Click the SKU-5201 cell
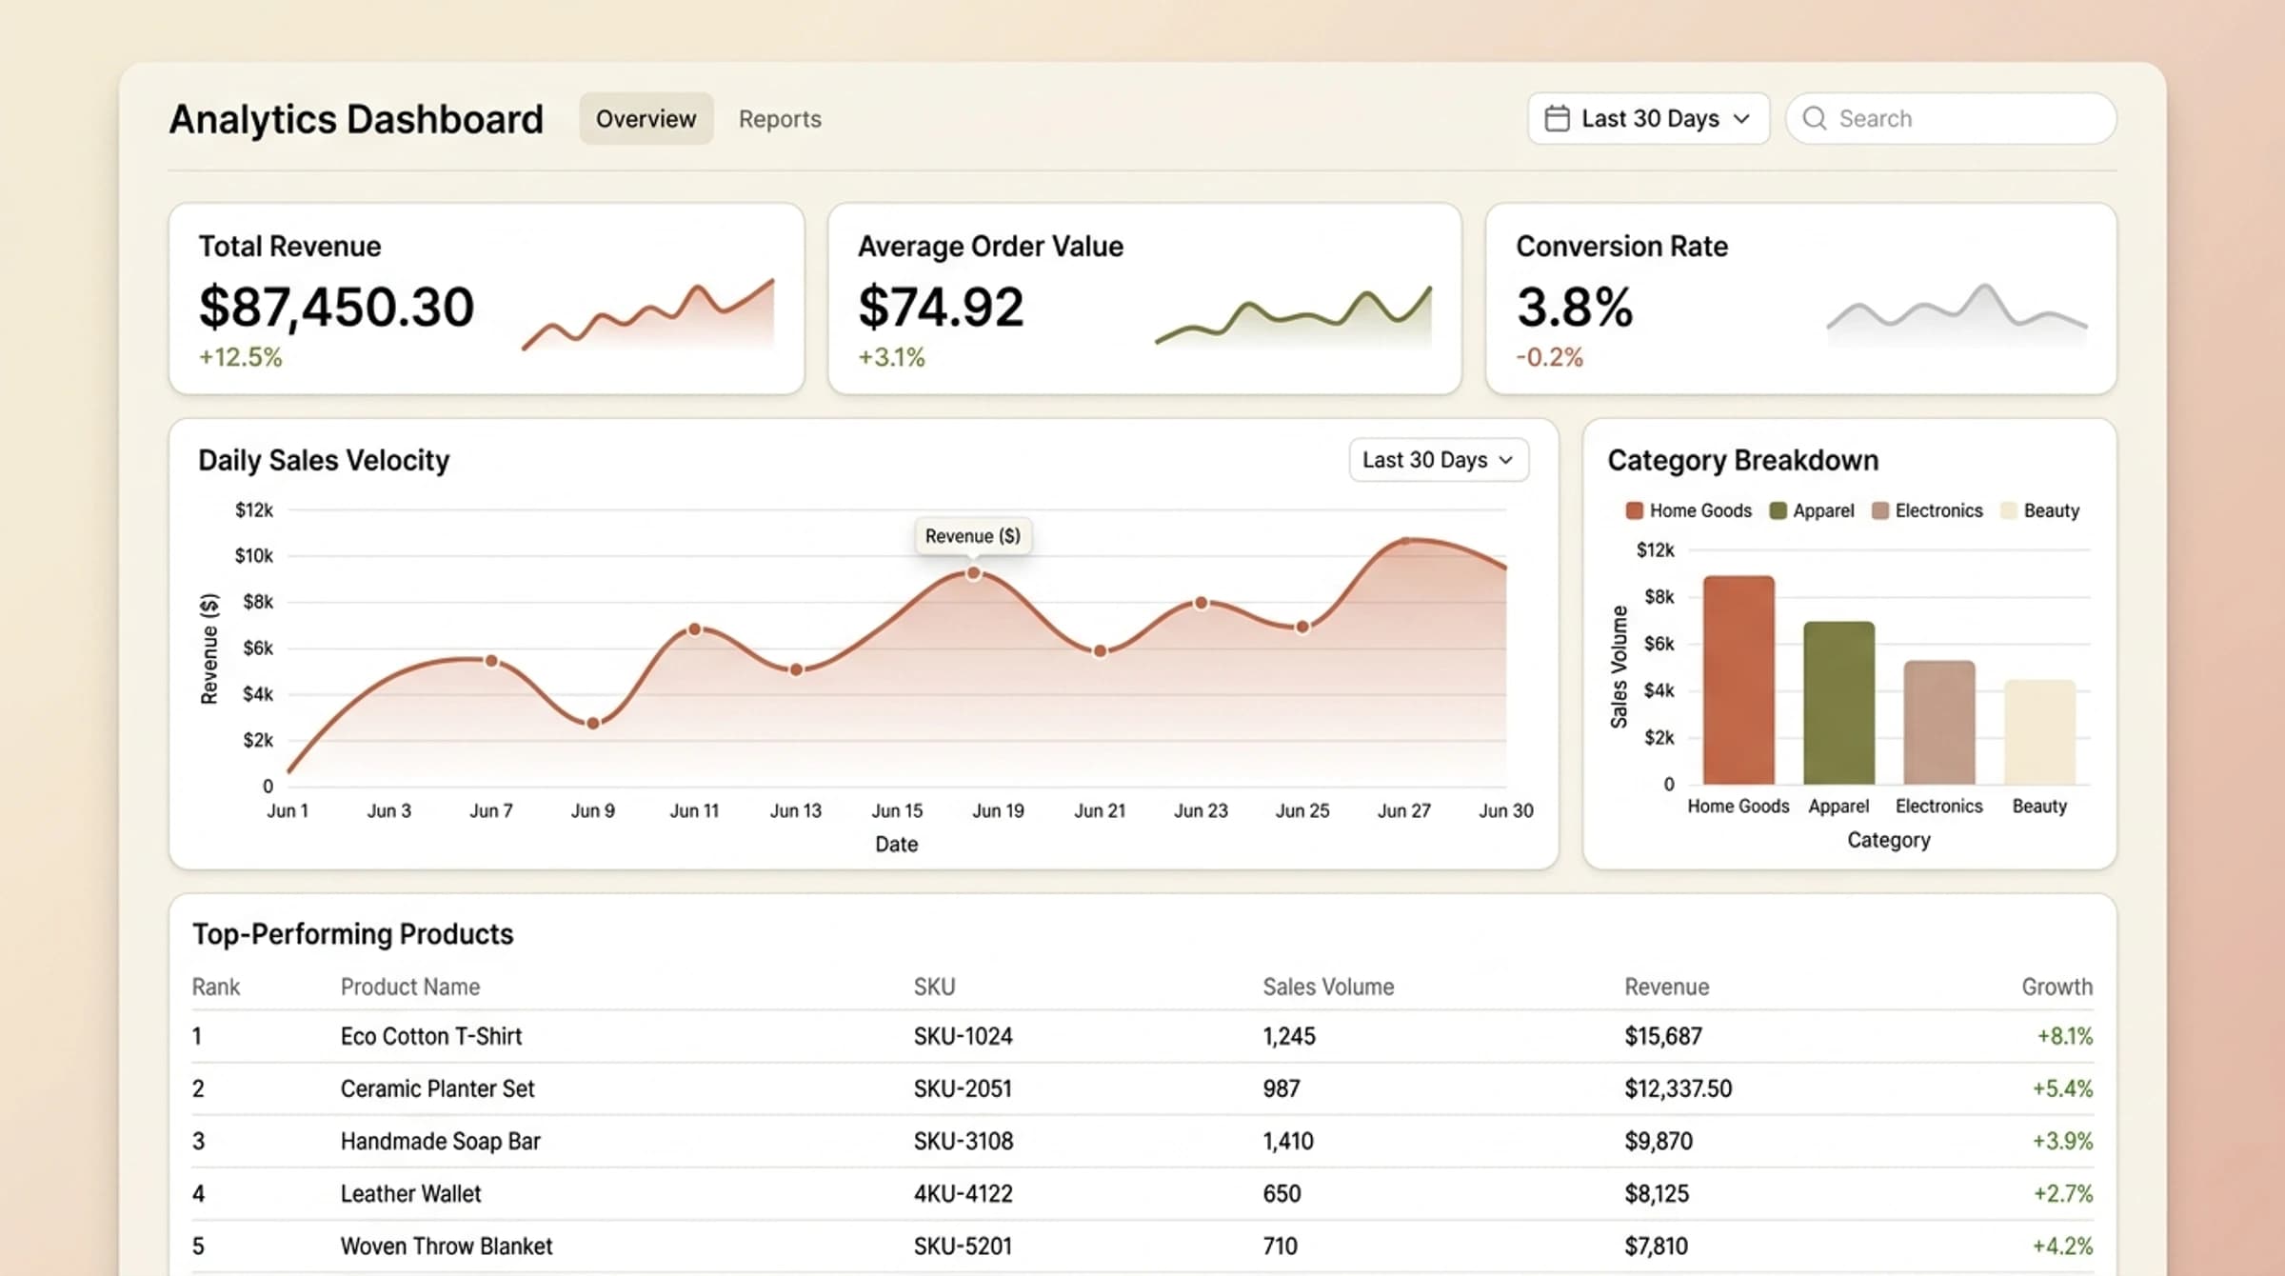 (x=964, y=1246)
